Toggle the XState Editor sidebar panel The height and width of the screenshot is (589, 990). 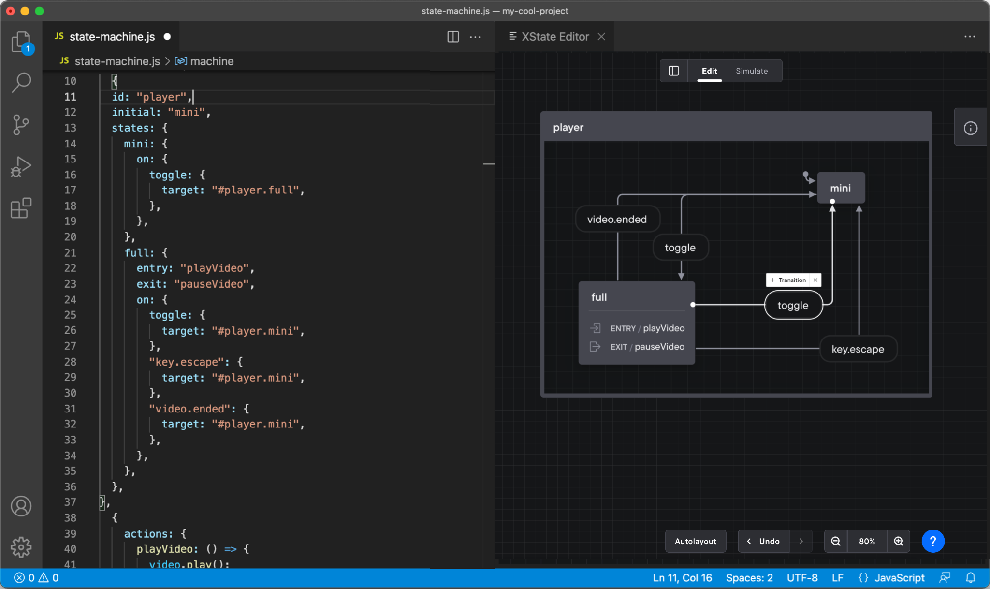click(x=674, y=71)
